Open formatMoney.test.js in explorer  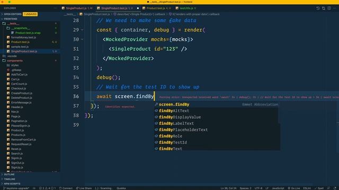[23, 37]
